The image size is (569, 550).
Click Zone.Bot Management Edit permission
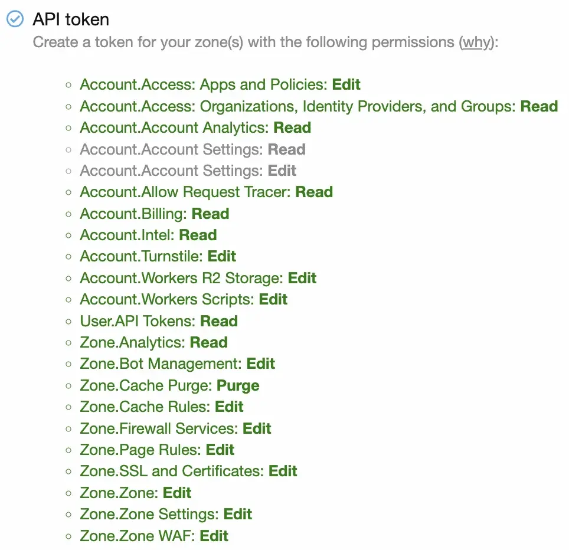click(x=177, y=364)
